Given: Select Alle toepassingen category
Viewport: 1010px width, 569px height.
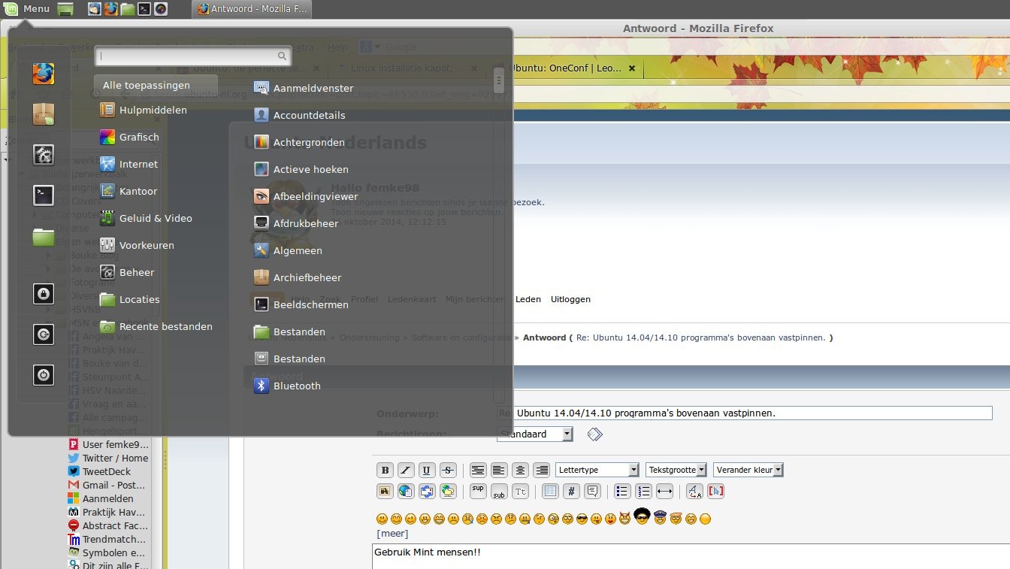Looking at the screenshot, I should click(156, 86).
